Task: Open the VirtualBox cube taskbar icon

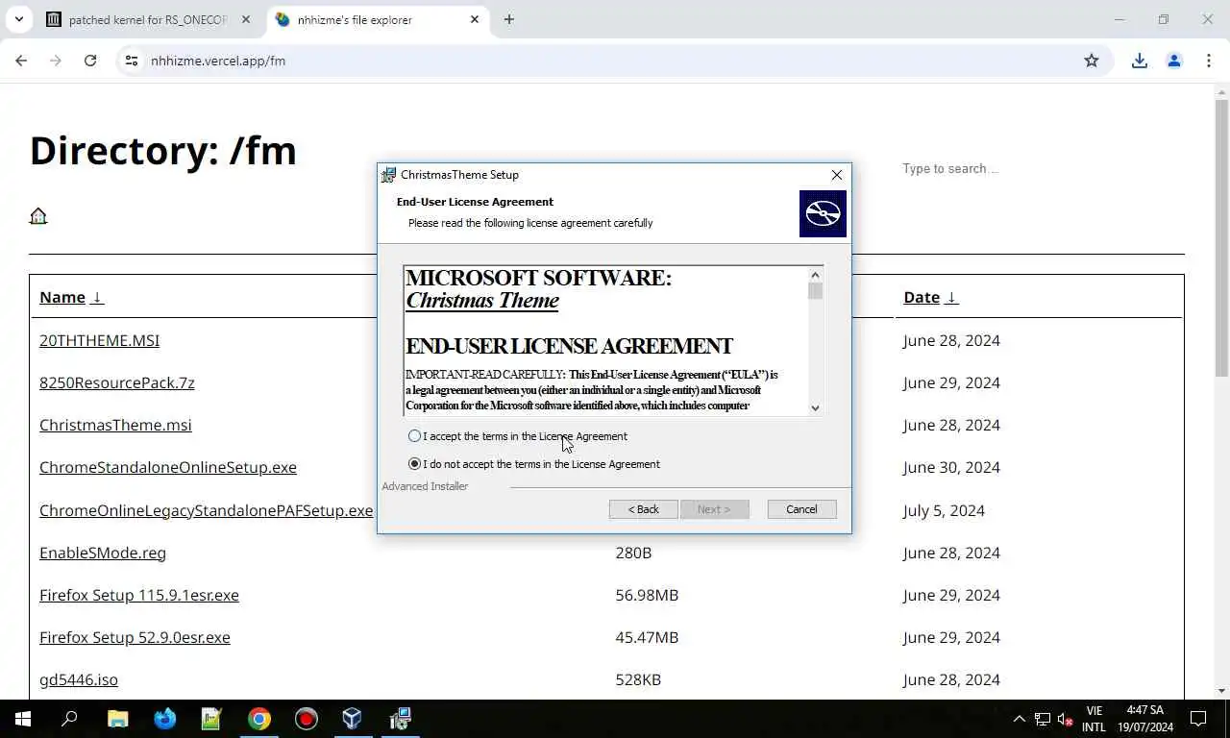Action: click(353, 719)
